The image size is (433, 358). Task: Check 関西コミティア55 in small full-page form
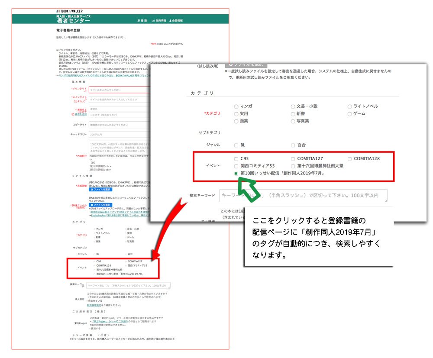(x=126, y=265)
